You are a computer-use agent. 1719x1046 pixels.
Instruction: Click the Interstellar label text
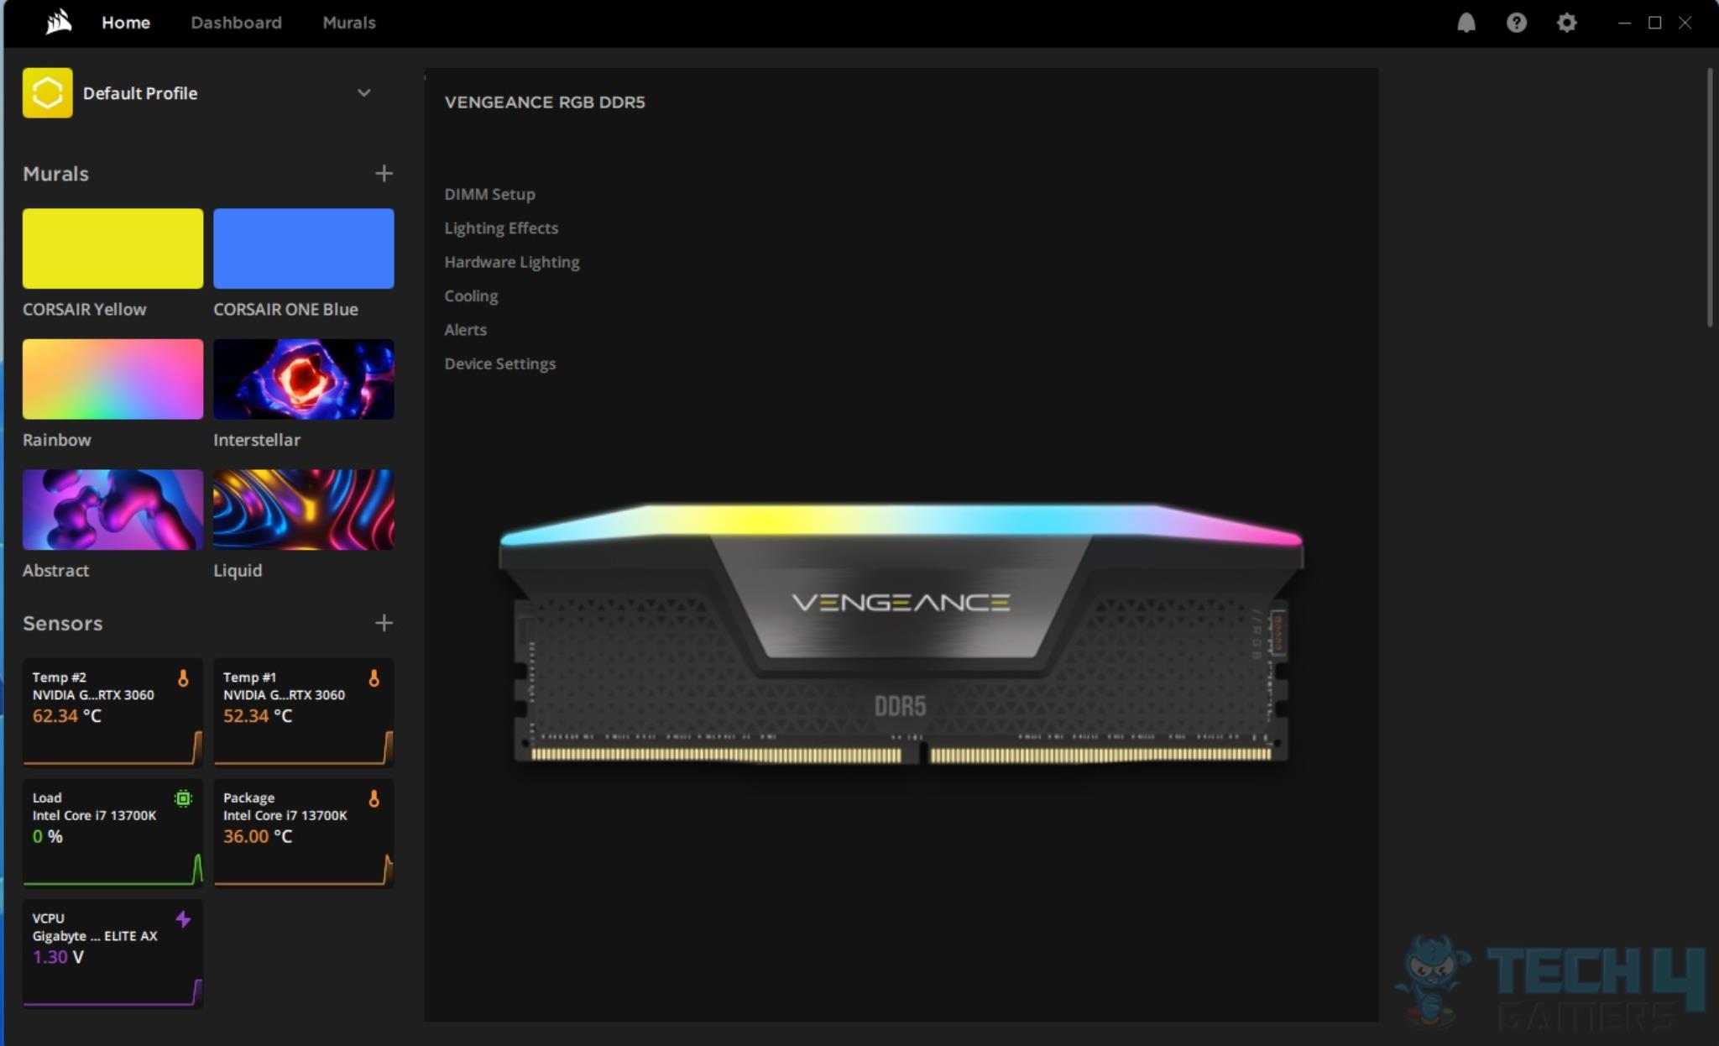pyautogui.click(x=256, y=440)
